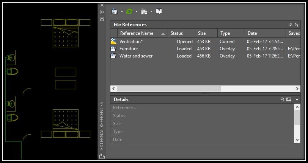Switch File References to List View
The image size is (308, 163).
click(290, 25)
